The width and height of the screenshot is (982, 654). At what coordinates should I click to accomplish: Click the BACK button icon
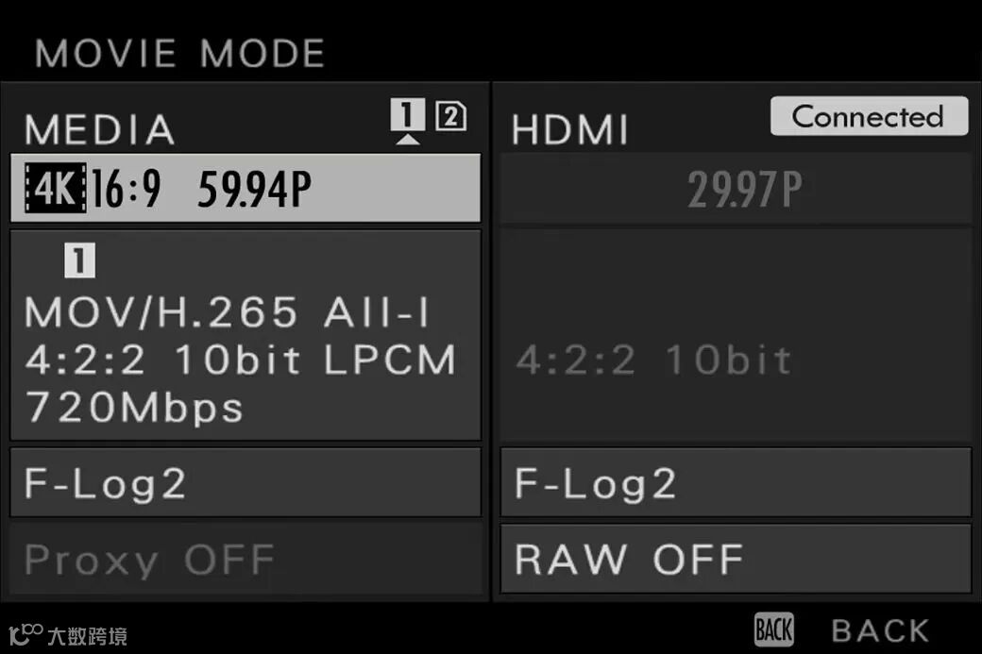point(774,629)
